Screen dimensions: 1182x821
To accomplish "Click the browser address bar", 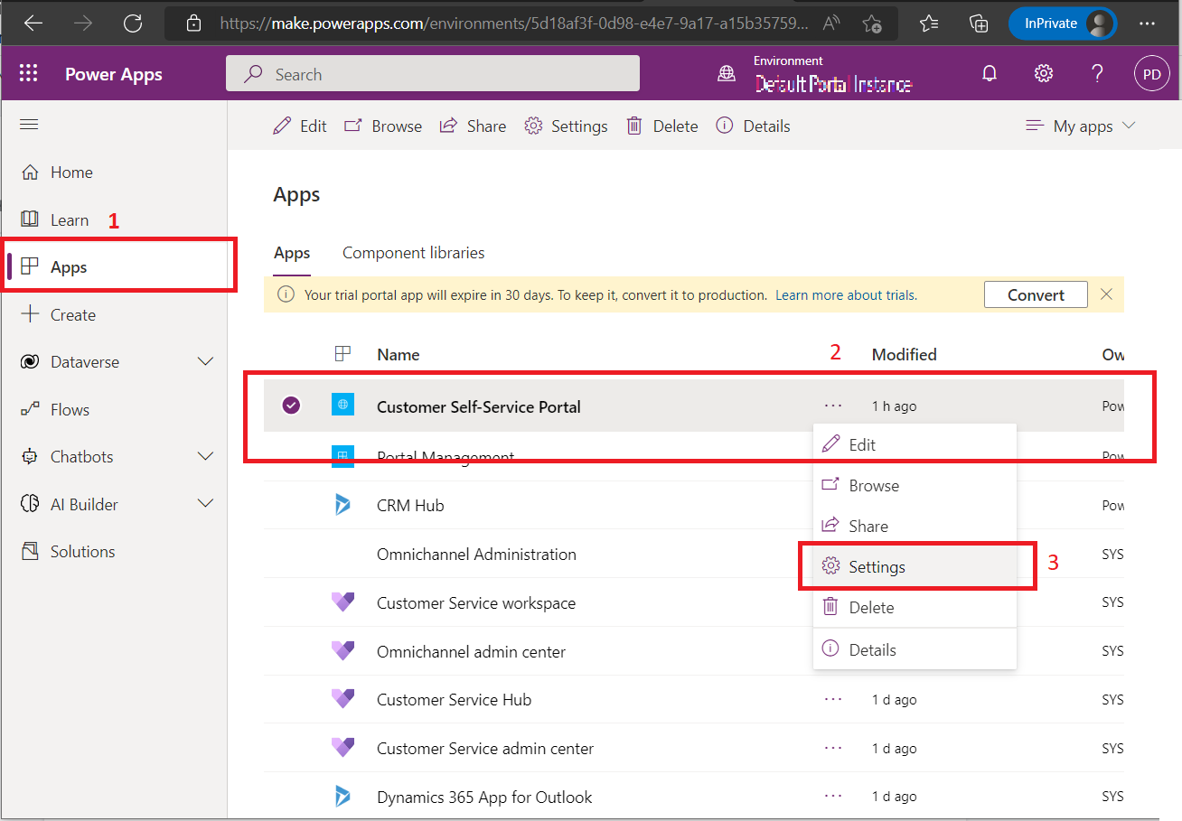I will [x=533, y=23].
